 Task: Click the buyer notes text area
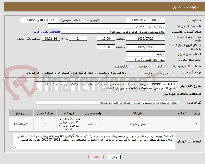click(94, 141)
